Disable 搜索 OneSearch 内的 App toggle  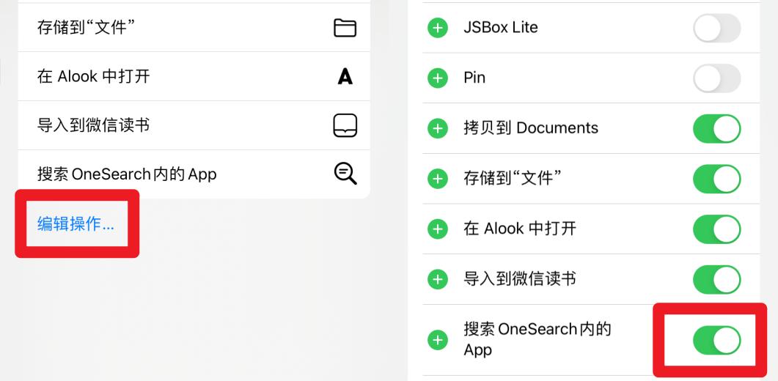coord(716,340)
